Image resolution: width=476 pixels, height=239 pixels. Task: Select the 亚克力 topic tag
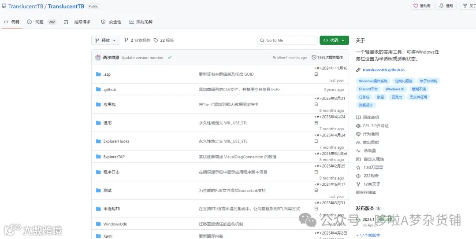pos(397,97)
